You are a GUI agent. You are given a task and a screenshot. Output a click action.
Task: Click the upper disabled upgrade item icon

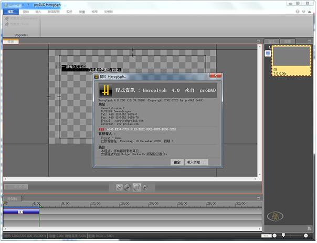7,18
